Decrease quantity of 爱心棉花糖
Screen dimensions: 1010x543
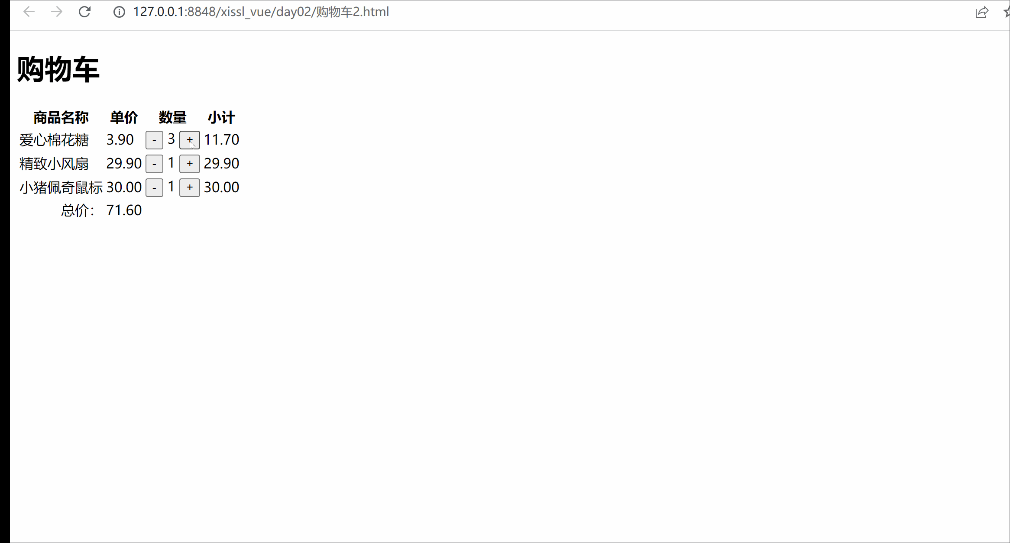pyautogui.click(x=154, y=140)
